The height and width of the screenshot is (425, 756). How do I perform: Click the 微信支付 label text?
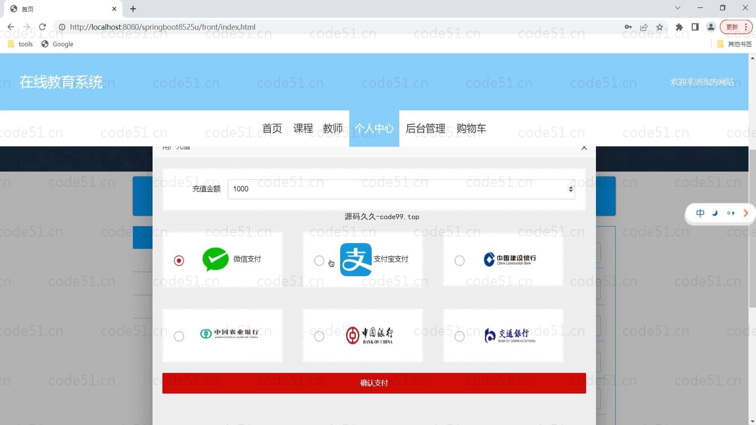pos(247,259)
